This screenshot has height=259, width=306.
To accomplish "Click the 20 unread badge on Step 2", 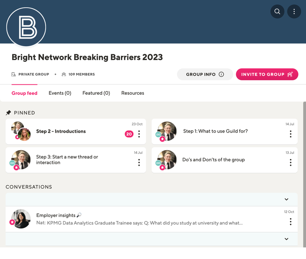I will 129,134.
